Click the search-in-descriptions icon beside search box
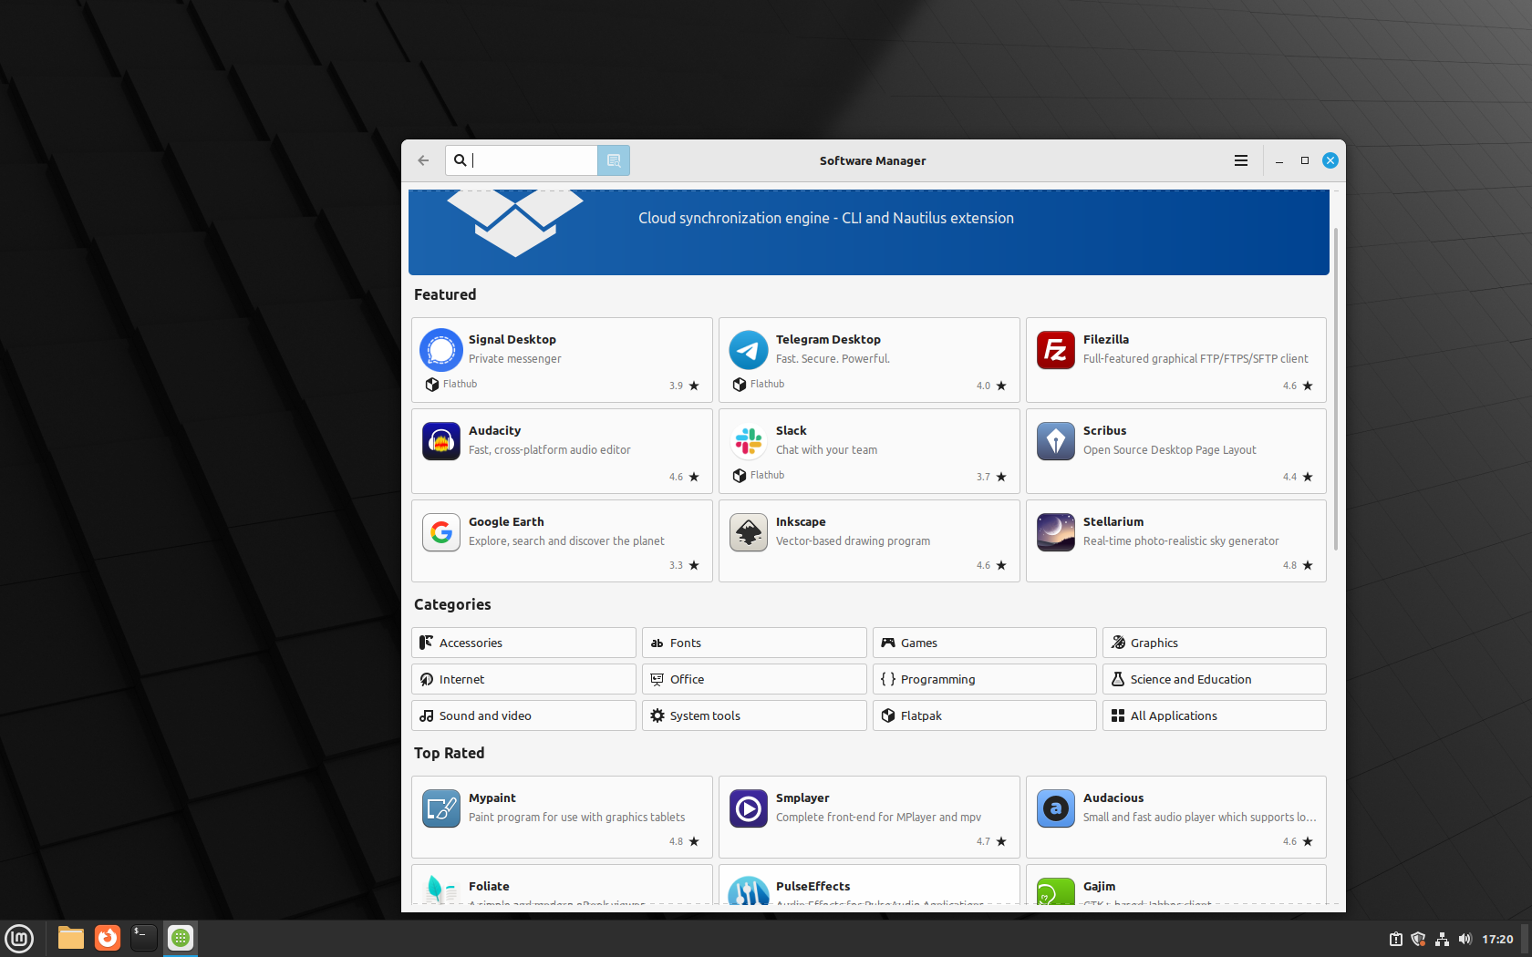The height and width of the screenshot is (957, 1532). click(614, 160)
